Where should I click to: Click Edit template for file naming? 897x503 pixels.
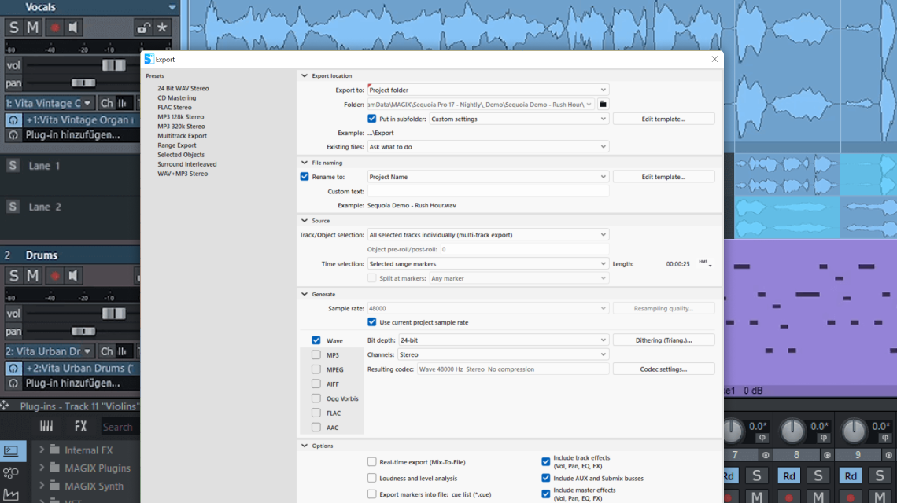pos(663,177)
